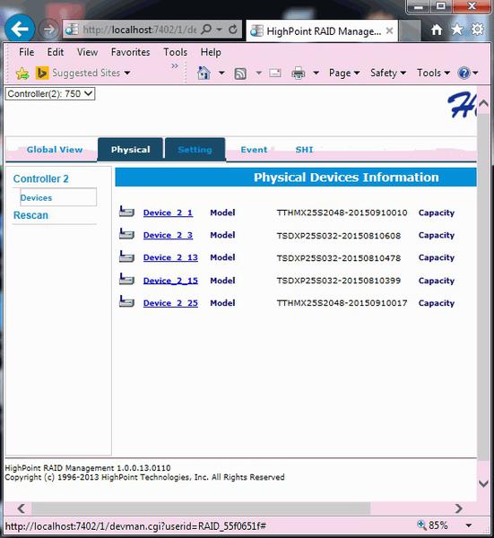This screenshot has height=538, width=494.
Task: Click the localhost address bar field
Action: click(140, 30)
